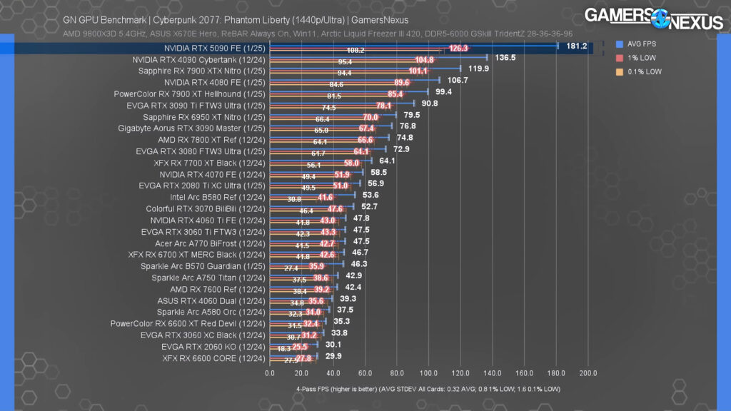
Task: Click the 0.0 tick on the FPS axis
Action: [269, 373]
